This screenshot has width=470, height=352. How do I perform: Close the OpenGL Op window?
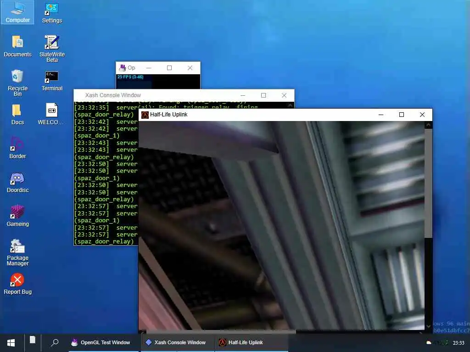[x=190, y=68]
